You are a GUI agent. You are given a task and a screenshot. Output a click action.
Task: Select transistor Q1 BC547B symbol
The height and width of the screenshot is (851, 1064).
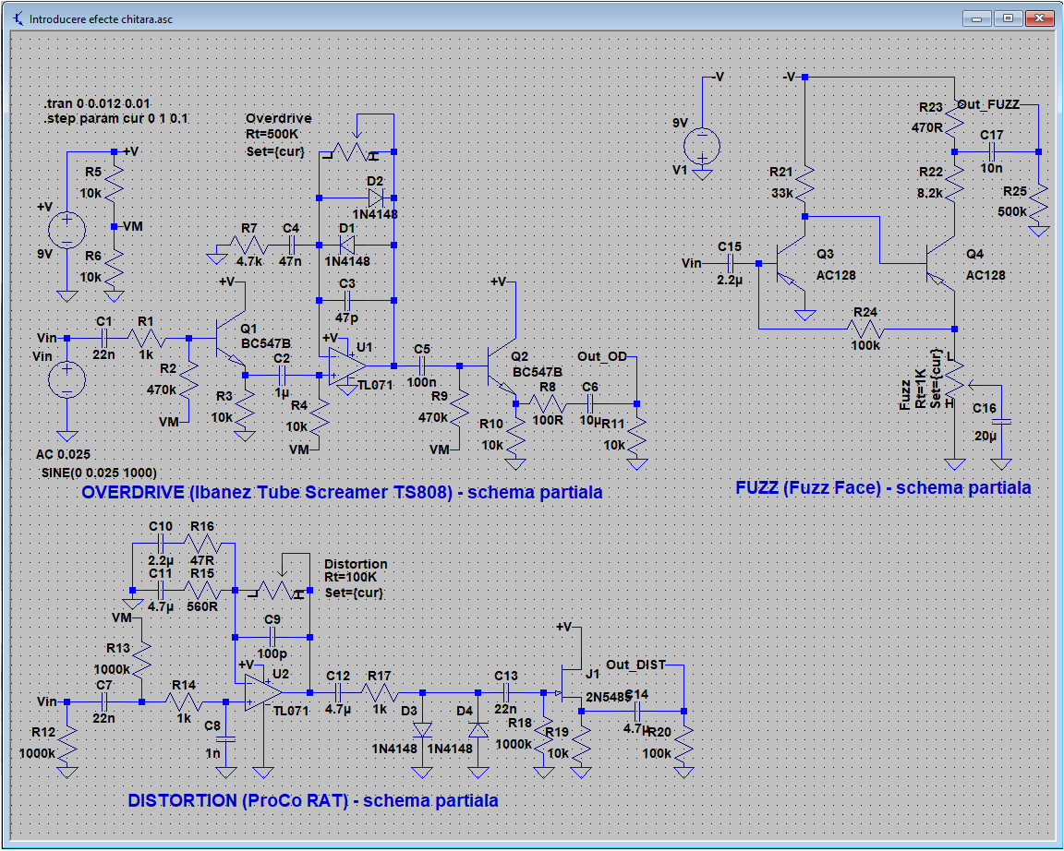(231, 339)
